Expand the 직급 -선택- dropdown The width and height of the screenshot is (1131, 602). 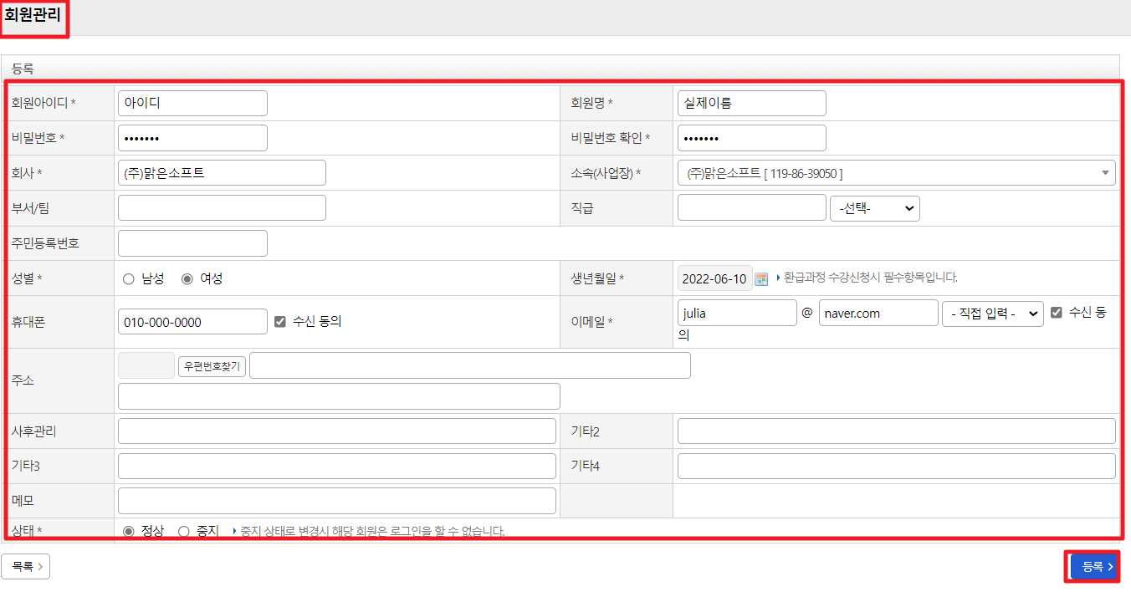874,208
